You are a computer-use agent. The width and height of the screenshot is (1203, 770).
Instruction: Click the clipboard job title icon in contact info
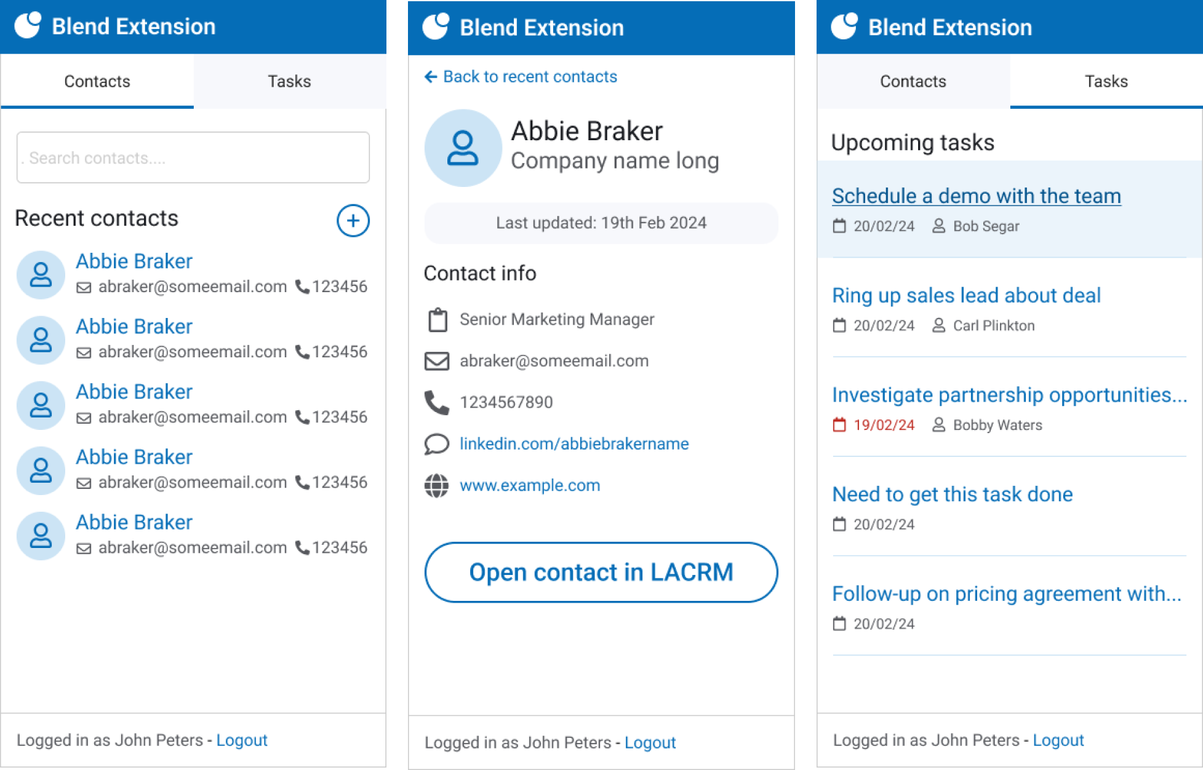(437, 318)
